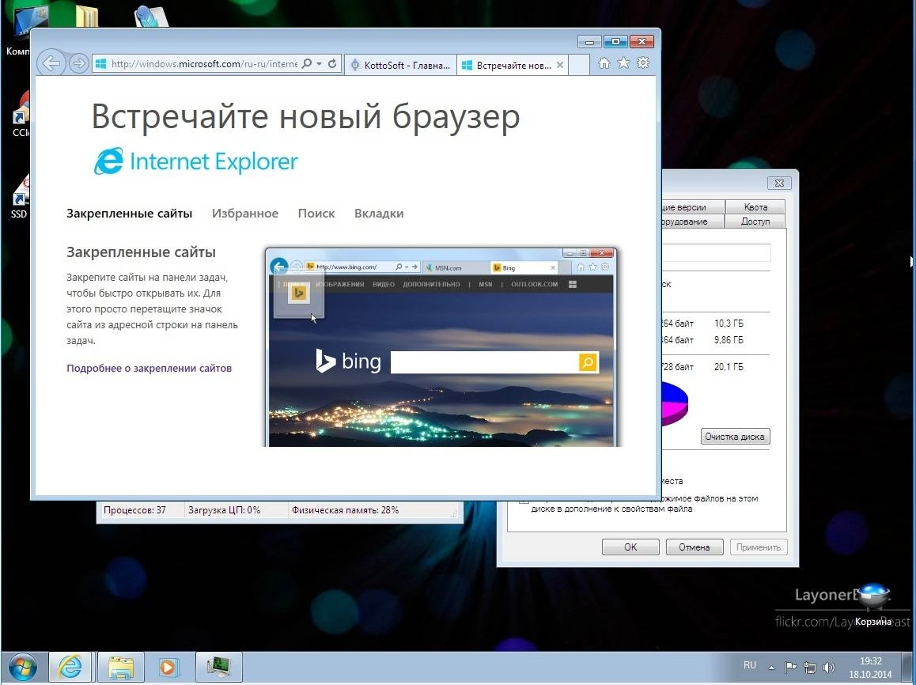916x685 pixels.
Task: Open the address bar autocomplete dropdown arrow
Action: pyautogui.click(x=320, y=63)
